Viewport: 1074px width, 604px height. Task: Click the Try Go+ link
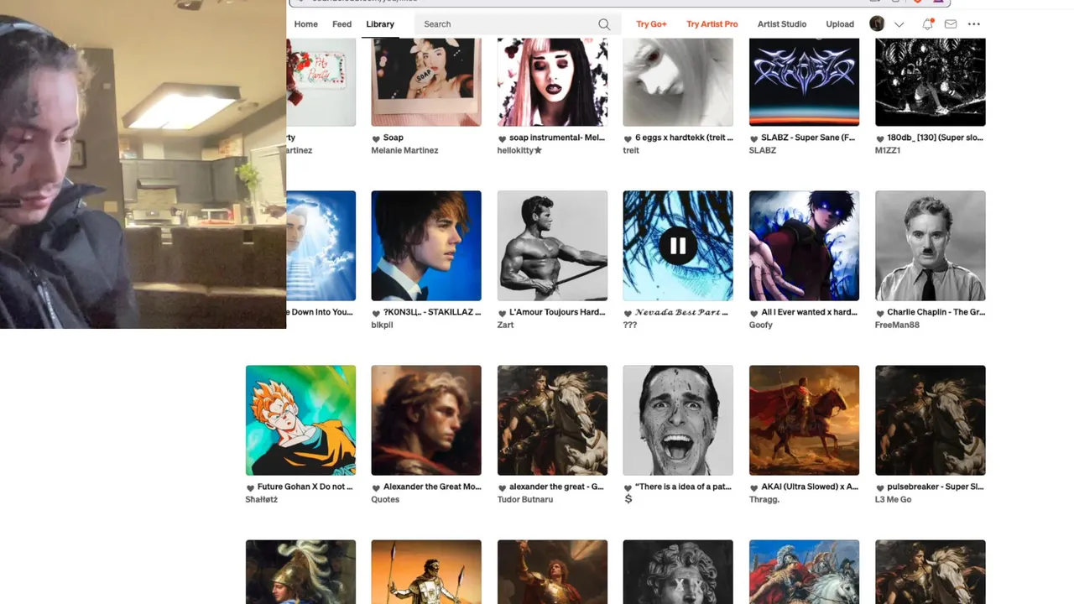point(651,24)
